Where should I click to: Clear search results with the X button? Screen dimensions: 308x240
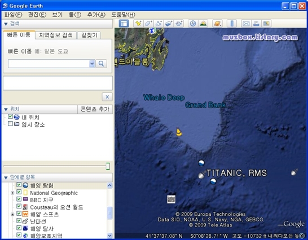[x=107, y=97]
